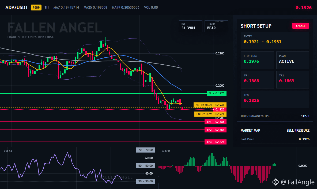Click the PLAN ACTIVE card
317x189 pixels.
[x=293, y=60]
